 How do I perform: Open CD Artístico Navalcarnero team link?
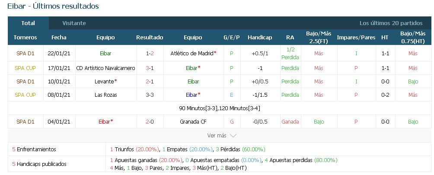(x=106, y=68)
